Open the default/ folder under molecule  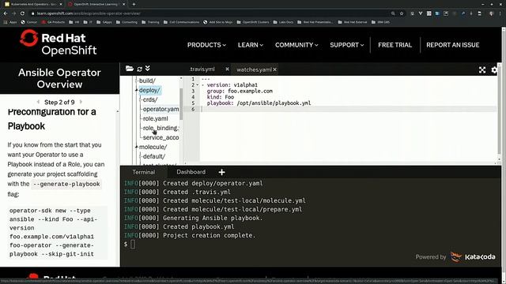pyautogui.click(x=154, y=156)
